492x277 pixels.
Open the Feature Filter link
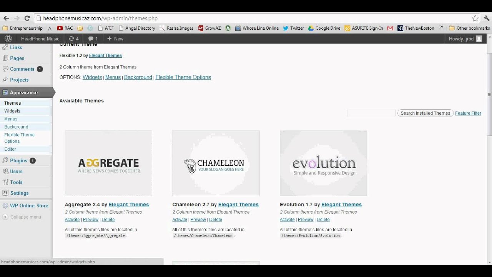click(x=468, y=113)
